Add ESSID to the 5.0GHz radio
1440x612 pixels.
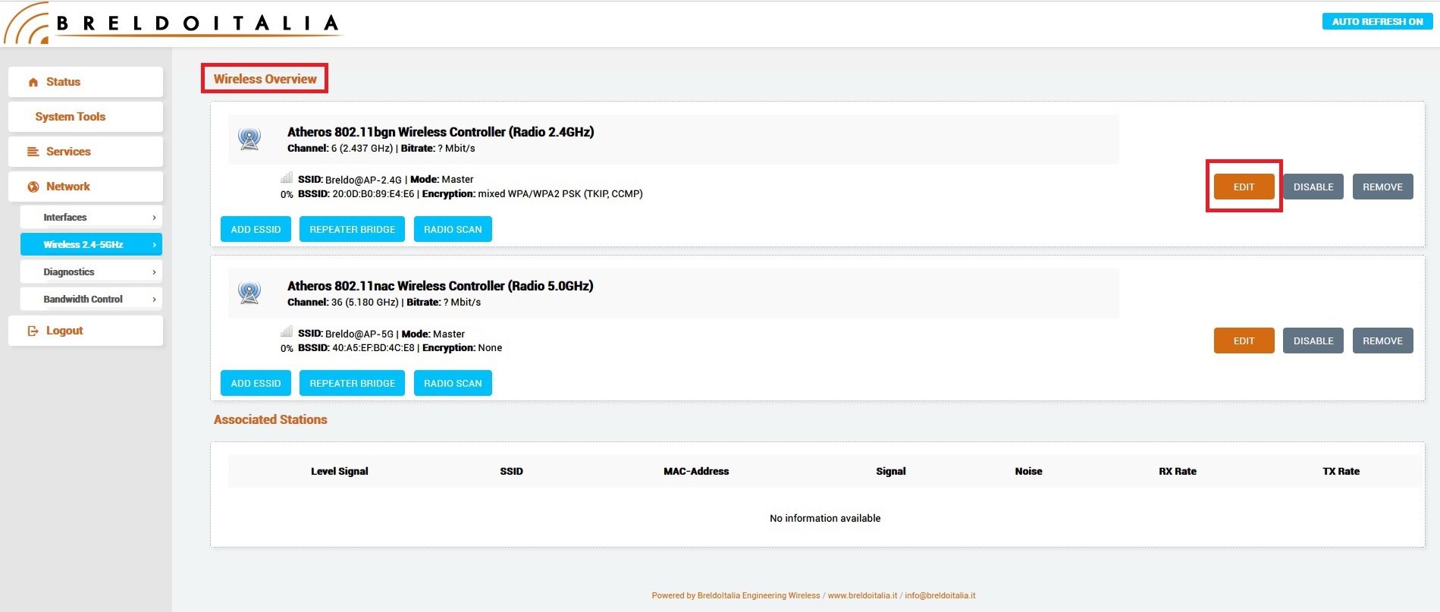pyautogui.click(x=256, y=383)
